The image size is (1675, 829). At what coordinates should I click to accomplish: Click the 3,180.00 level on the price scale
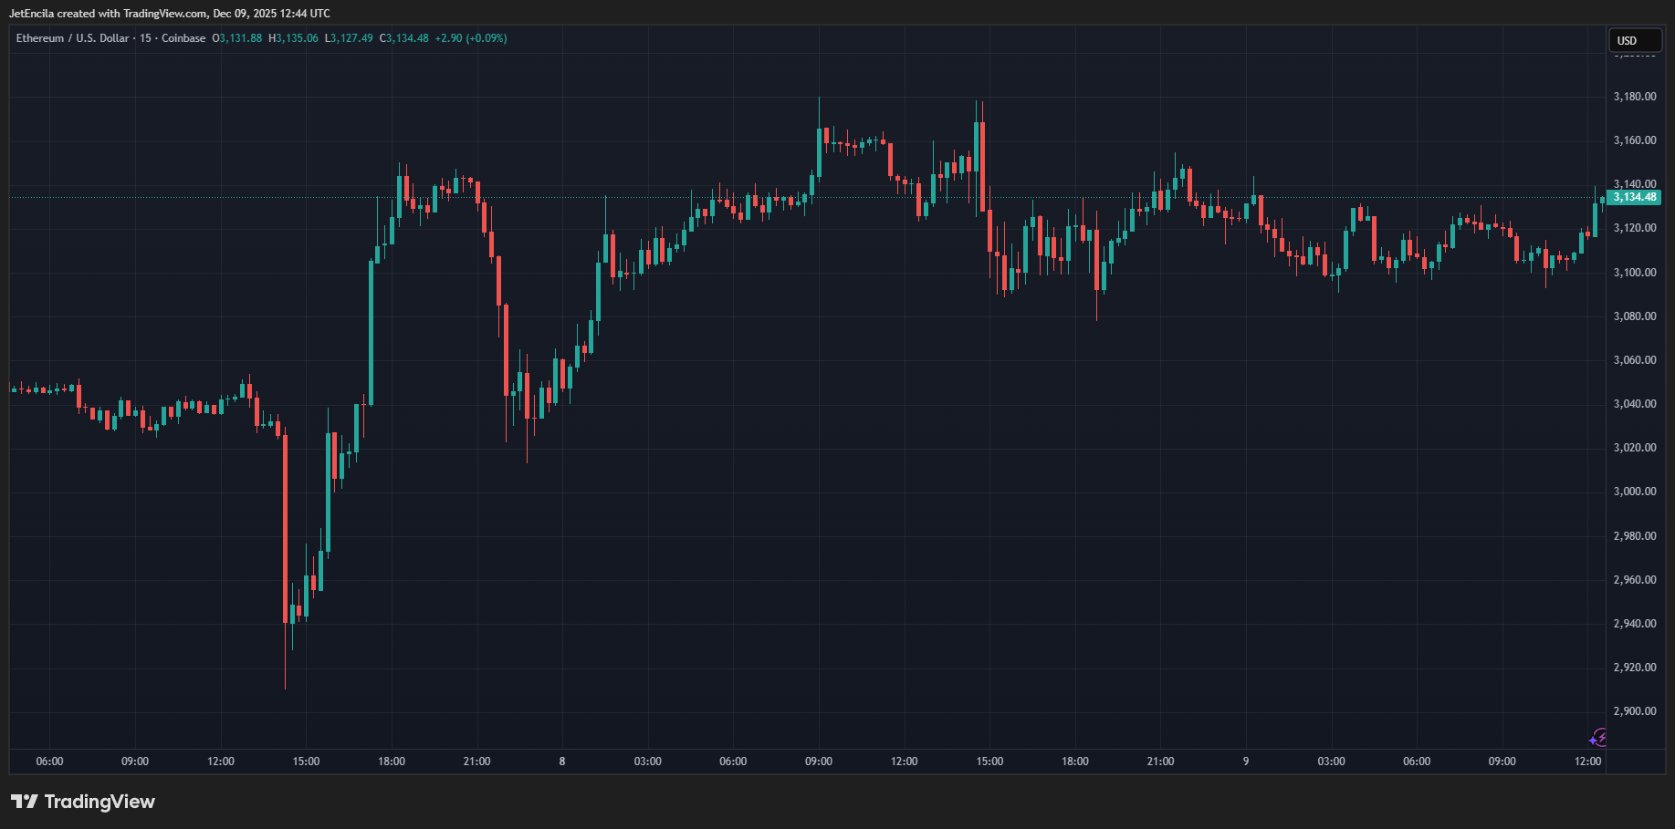[x=1634, y=96]
